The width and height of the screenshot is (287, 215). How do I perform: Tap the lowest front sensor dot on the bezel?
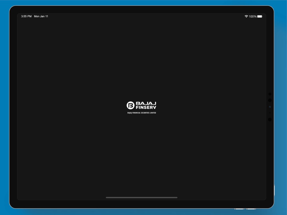270,119
